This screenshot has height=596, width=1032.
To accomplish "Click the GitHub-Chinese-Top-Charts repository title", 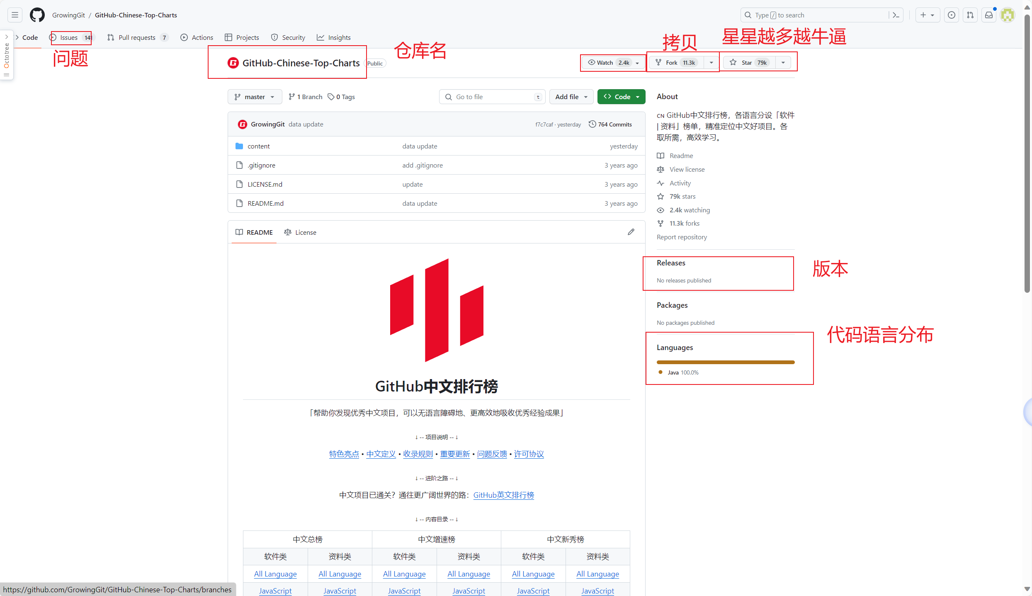I will [301, 63].
